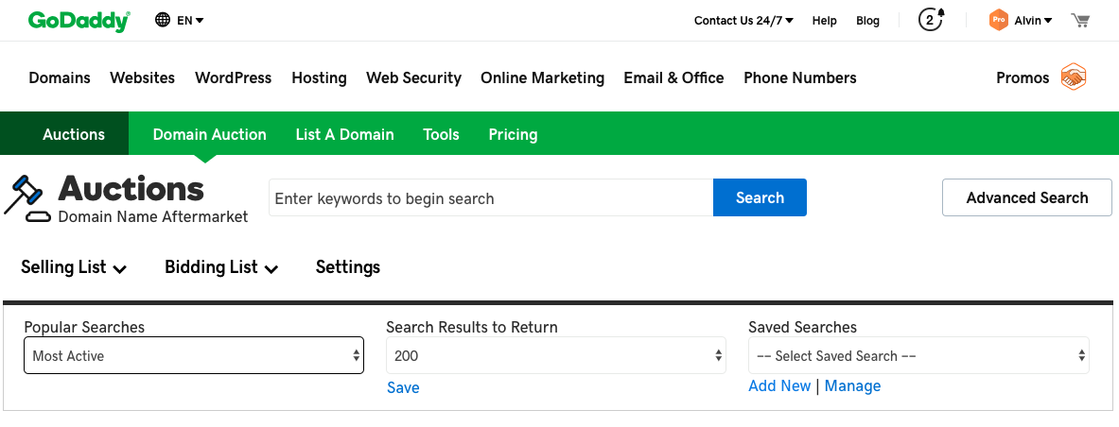
Task: Open the Pricing tab
Action: click(513, 134)
